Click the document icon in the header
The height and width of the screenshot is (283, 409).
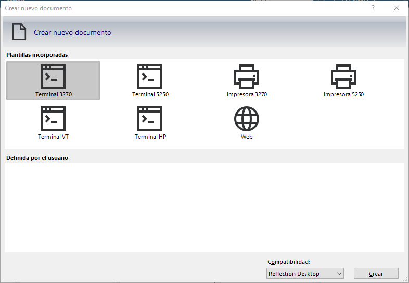click(x=19, y=32)
